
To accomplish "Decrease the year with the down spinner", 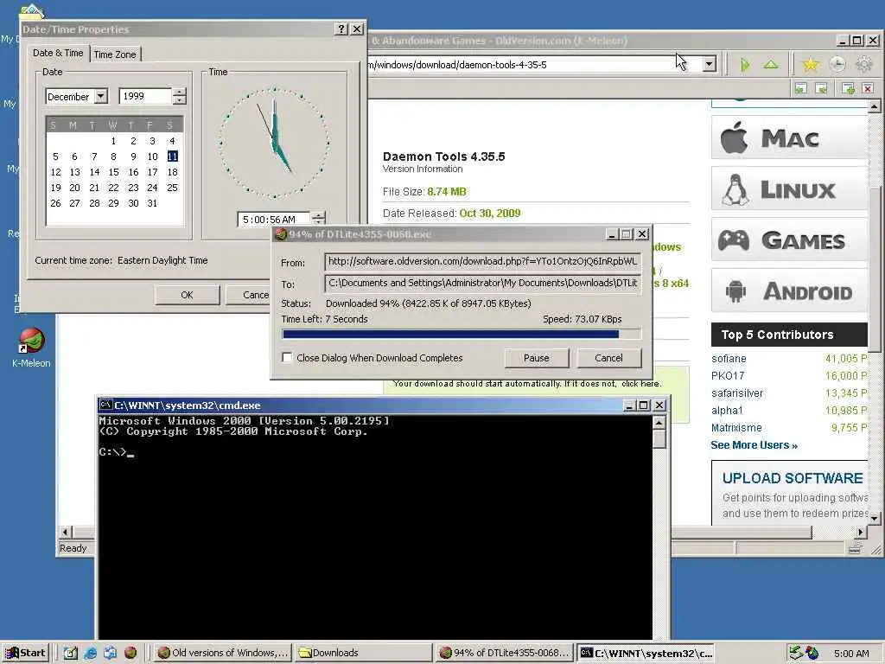I will pyautogui.click(x=179, y=100).
